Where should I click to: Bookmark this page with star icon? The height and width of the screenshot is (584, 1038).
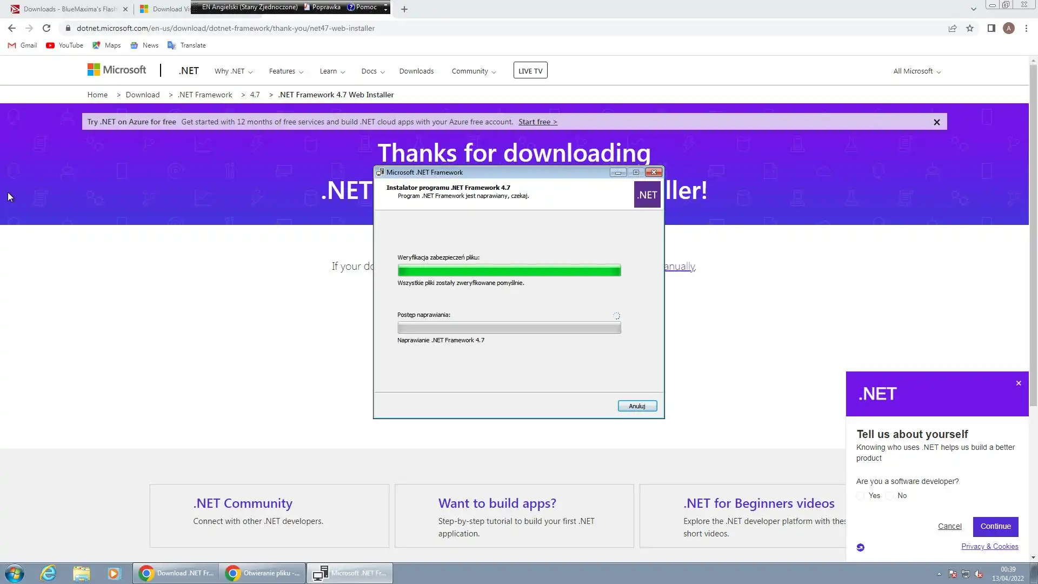970,28
